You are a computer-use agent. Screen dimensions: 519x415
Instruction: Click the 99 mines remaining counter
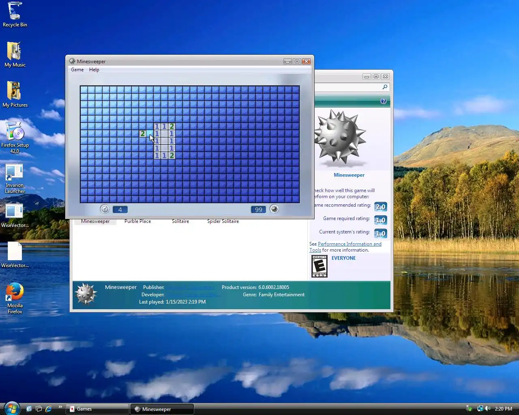258,210
